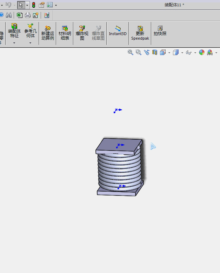Click the Zoom to Area icon
The image size is (220, 273).
click(x=139, y=52)
